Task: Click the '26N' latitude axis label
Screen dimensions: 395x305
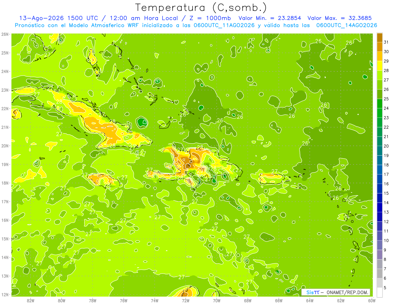Action: [x=5, y=34]
